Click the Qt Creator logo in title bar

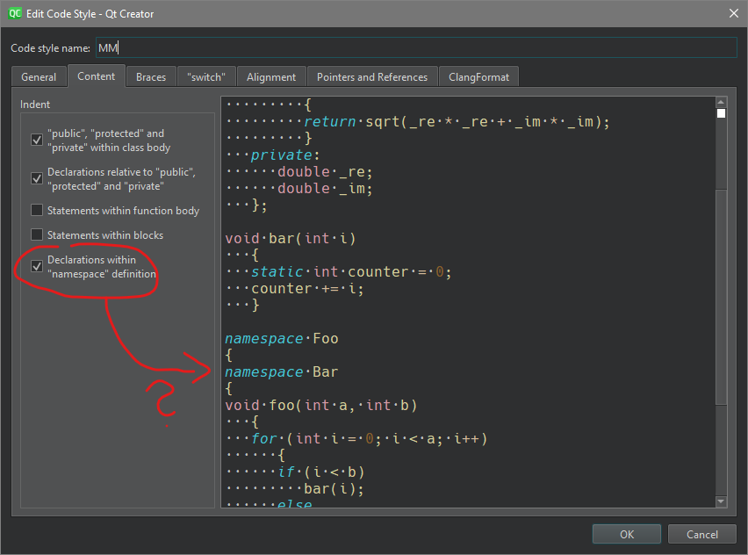point(15,13)
